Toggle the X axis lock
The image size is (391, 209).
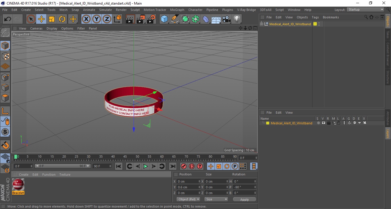86,19
